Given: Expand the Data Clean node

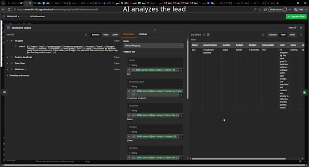Looking at the screenshot, I should pyautogui.click(x=7, y=64).
